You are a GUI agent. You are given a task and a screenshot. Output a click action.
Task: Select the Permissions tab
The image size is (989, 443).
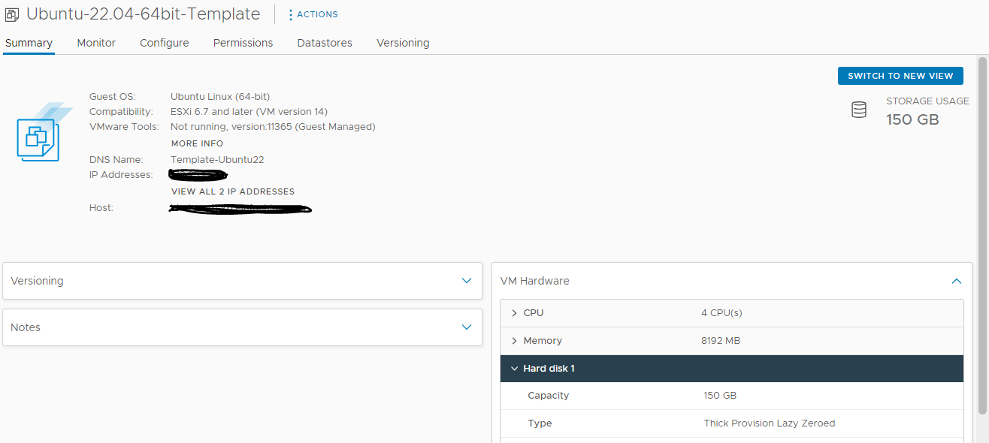coord(243,43)
